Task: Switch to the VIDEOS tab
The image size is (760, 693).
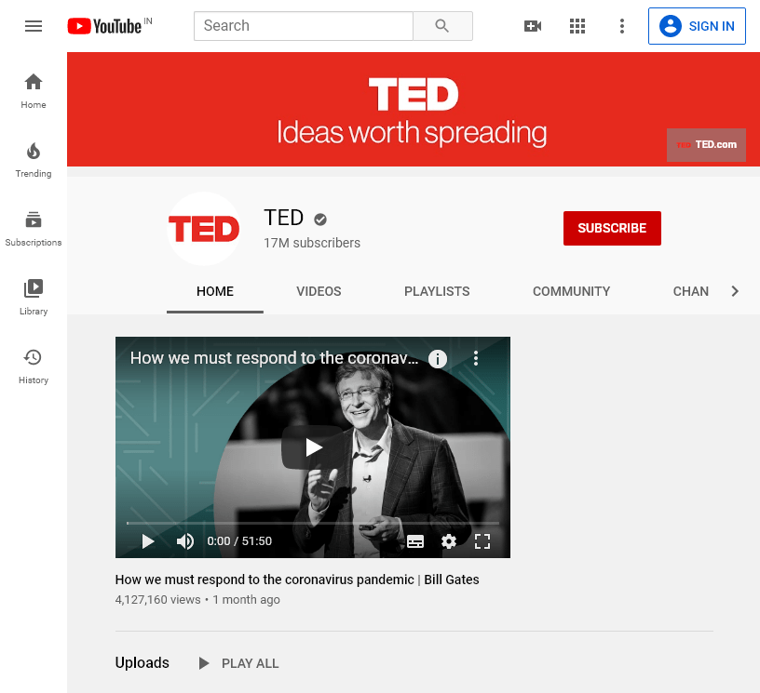Action: click(x=319, y=291)
